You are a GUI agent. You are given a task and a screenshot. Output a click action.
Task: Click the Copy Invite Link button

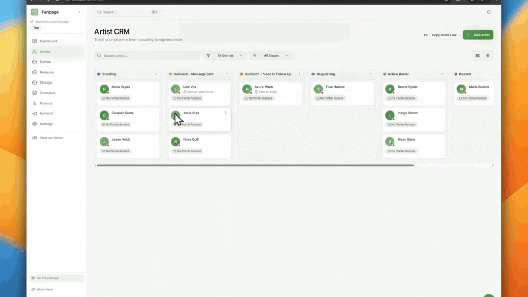pyautogui.click(x=440, y=35)
